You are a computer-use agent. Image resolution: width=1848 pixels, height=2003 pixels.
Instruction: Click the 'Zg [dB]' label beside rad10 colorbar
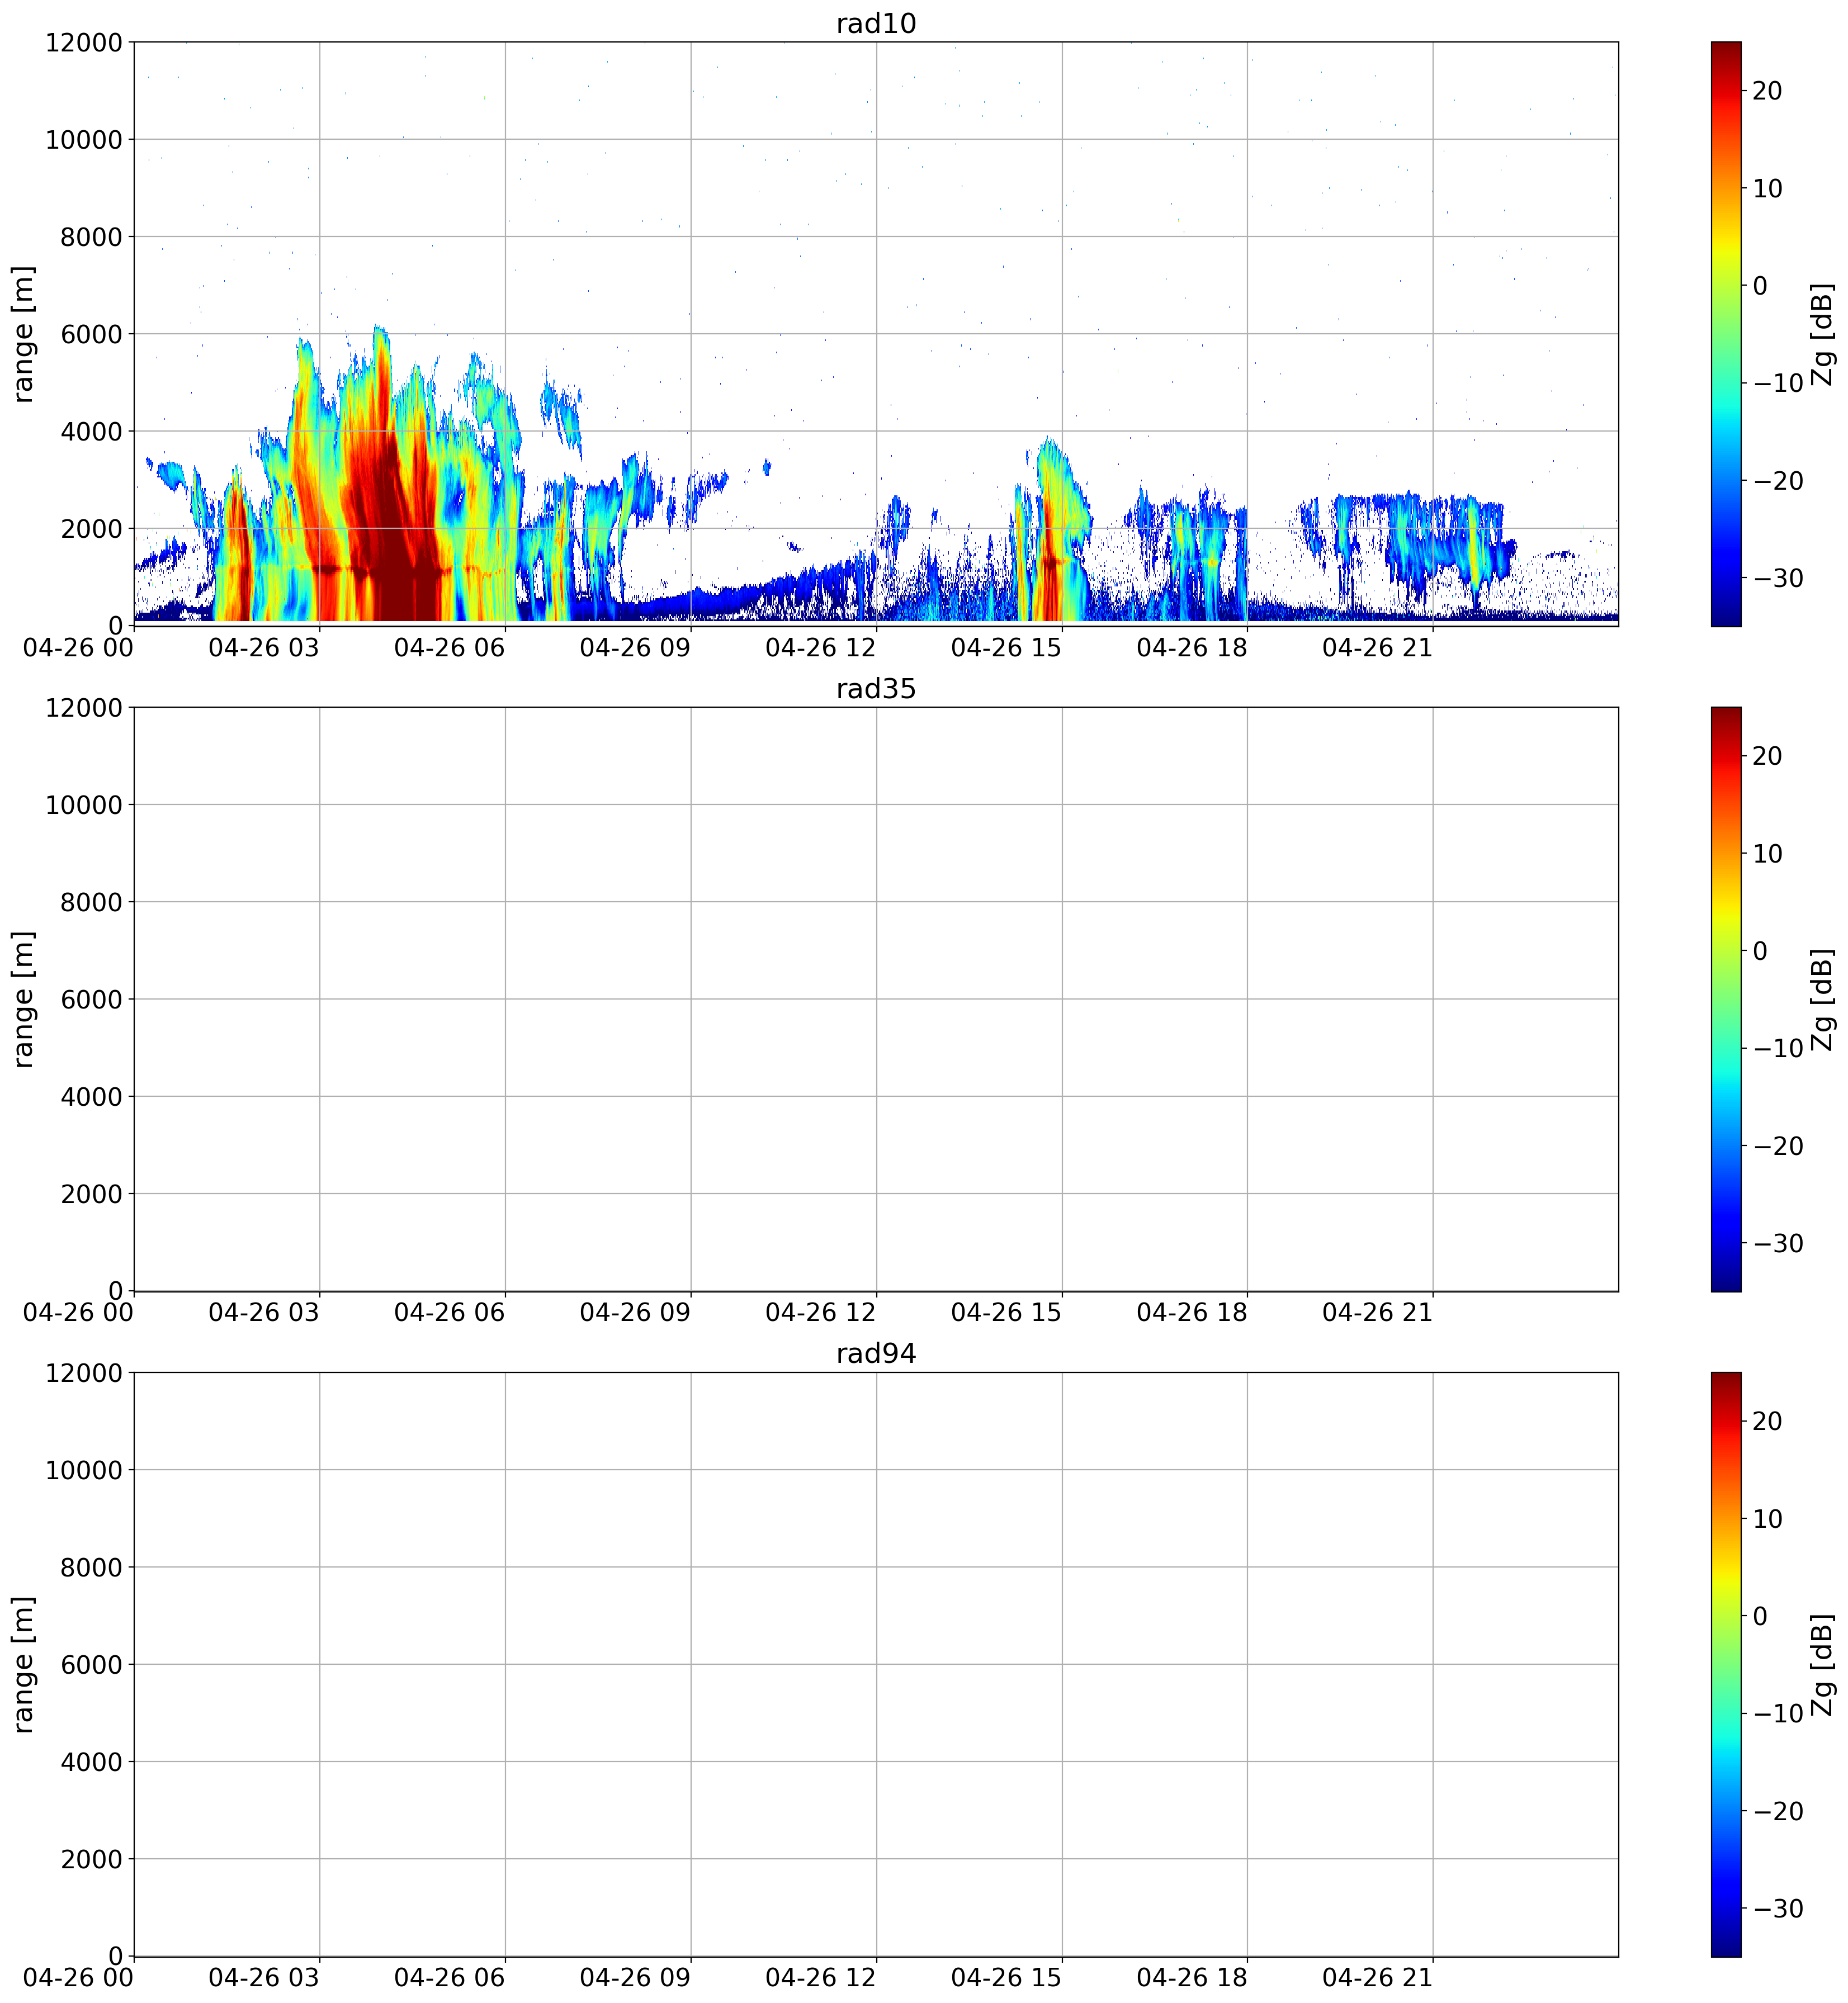pos(1823,334)
